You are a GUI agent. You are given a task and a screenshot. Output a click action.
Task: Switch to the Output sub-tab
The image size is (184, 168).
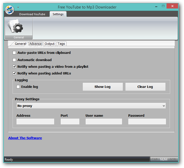(x=50, y=44)
